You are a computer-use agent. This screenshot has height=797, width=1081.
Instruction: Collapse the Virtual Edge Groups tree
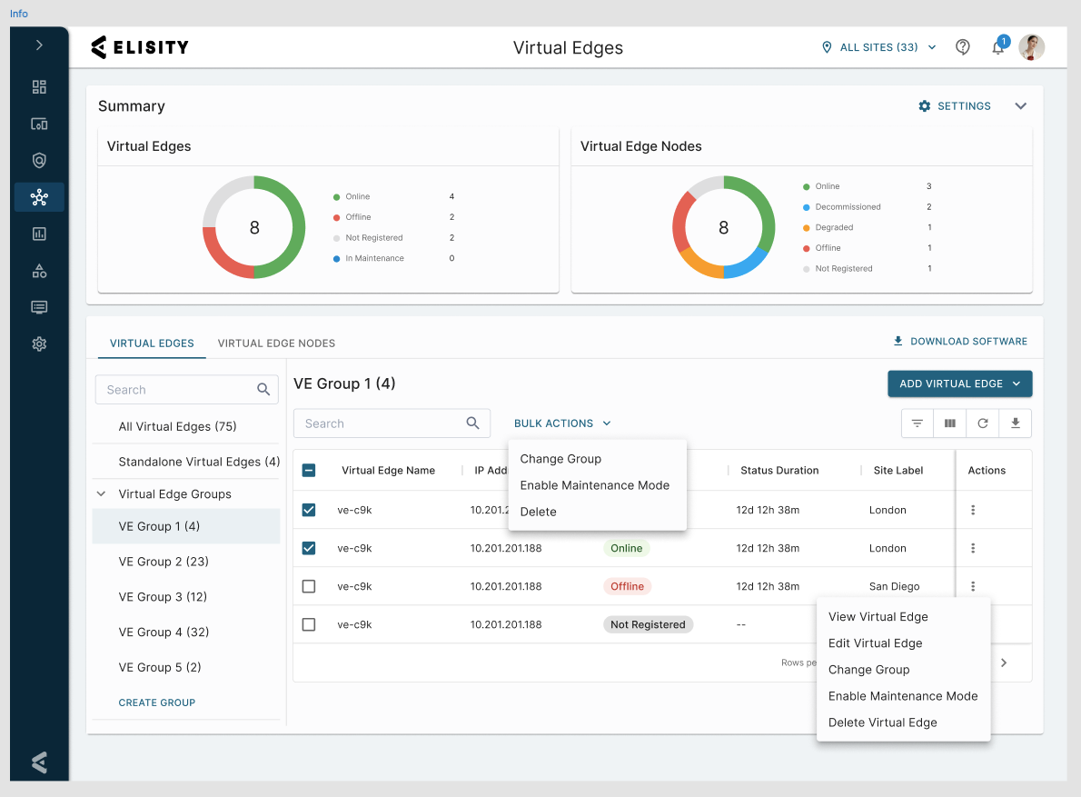pyautogui.click(x=102, y=493)
